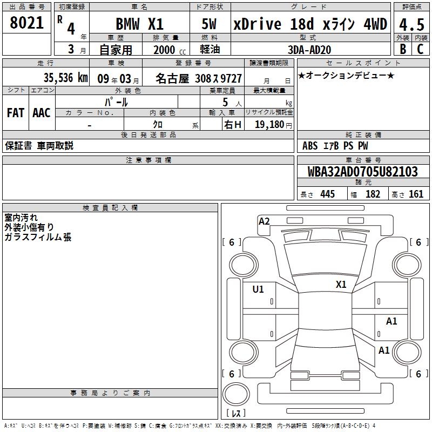Select the inspection date 09年03月
The height and width of the screenshot is (432, 432).
[x=118, y=79]
